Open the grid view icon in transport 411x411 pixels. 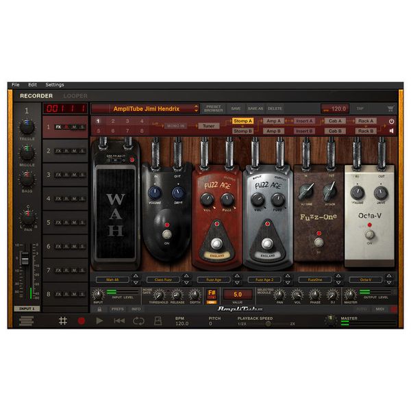click(x=63, y=321)
